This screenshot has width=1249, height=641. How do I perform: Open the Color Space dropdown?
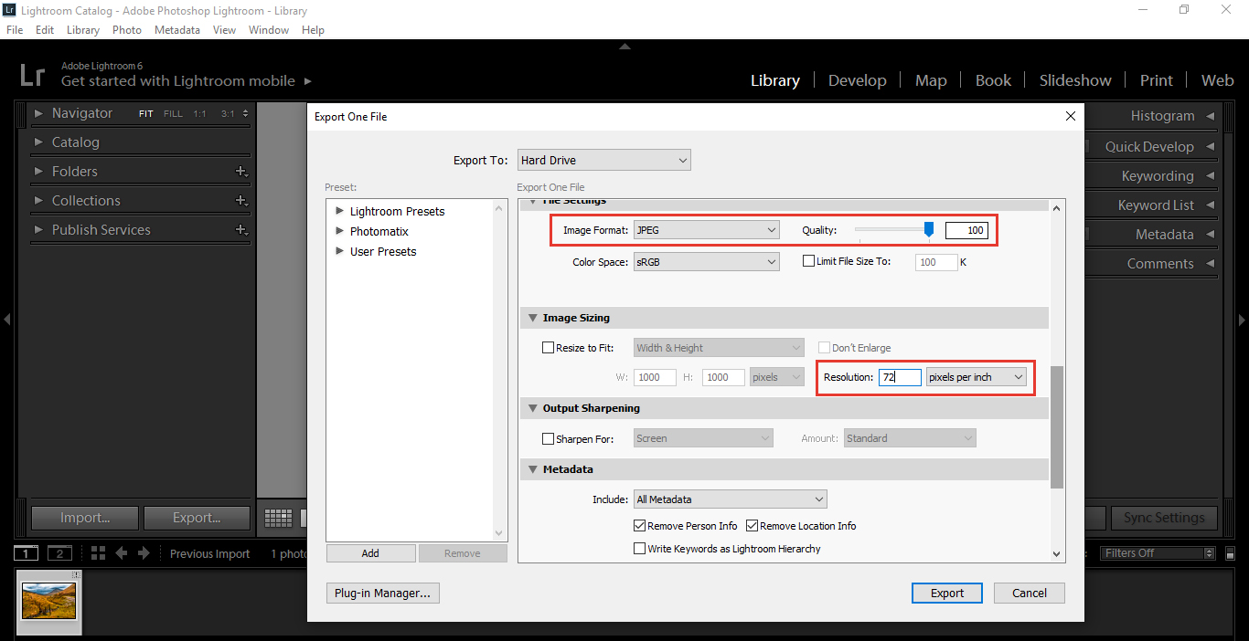(x=707, y=262)
